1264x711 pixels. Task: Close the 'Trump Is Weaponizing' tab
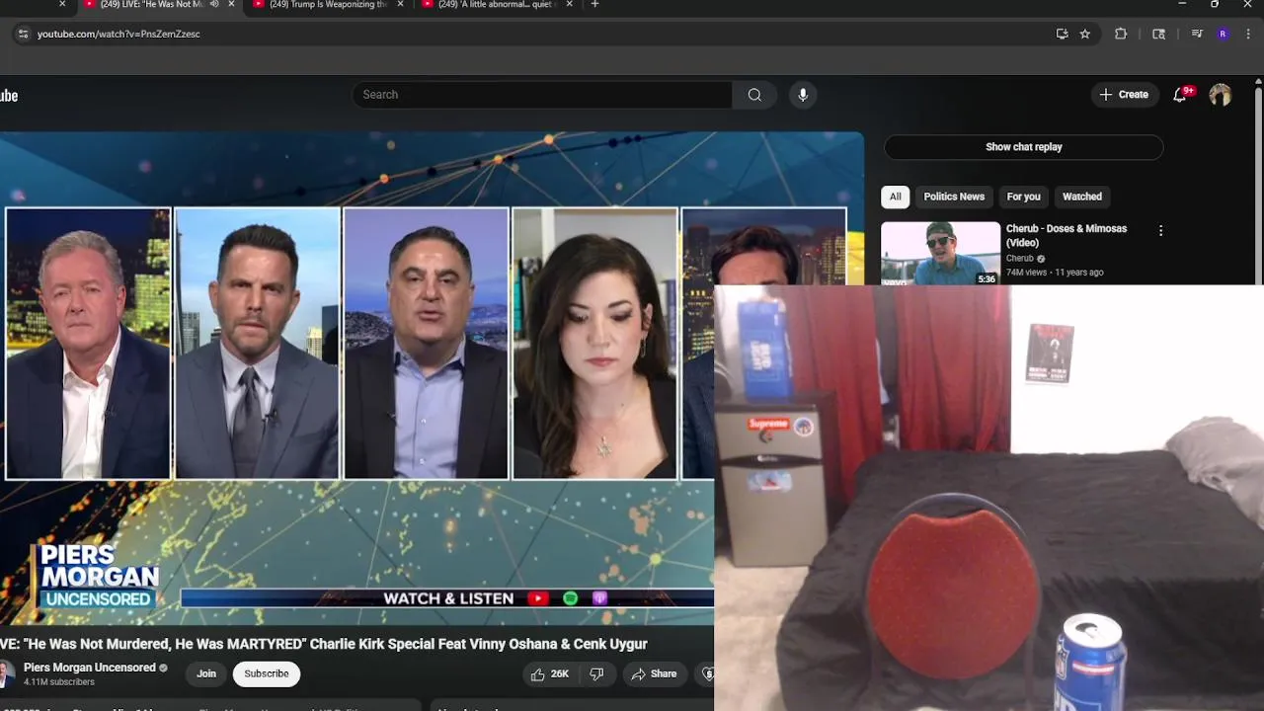click(400, 5)
